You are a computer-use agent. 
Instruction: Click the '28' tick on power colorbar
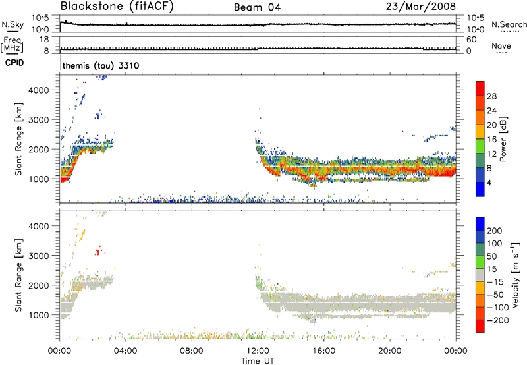pos(491,96)
